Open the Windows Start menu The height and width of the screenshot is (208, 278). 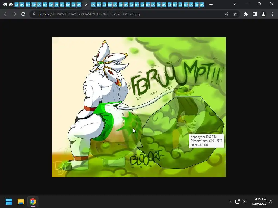[x=9, y=201]
